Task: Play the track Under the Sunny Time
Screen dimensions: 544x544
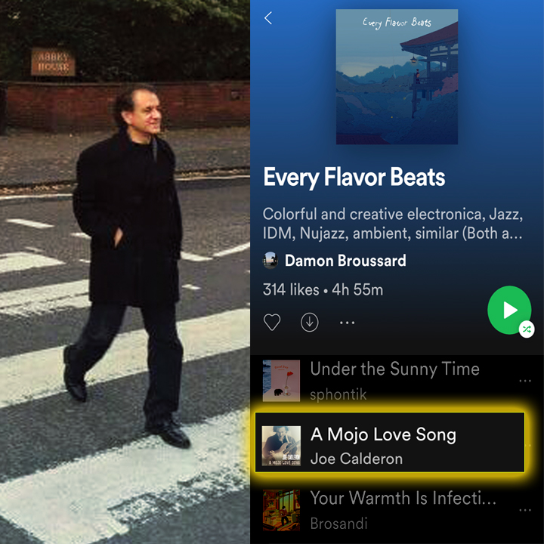Action: coord(397,381)
